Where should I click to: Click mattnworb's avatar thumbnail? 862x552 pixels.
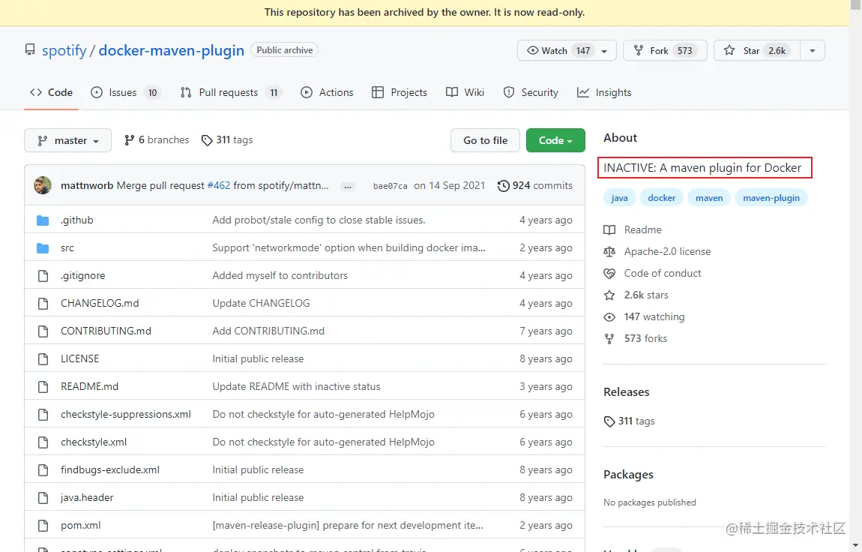43,185
